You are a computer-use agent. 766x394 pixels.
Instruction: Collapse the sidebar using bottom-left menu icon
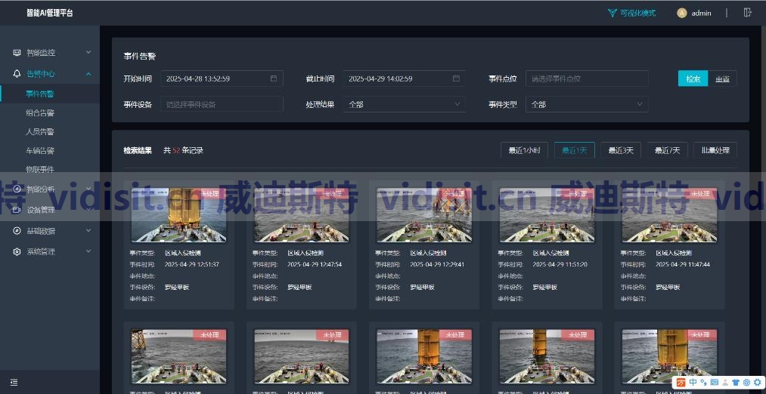point(14,382)
